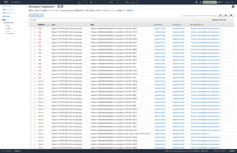Click the findings filter field containing 2021
The image size is (237, 153).
[x=61, y=20]
